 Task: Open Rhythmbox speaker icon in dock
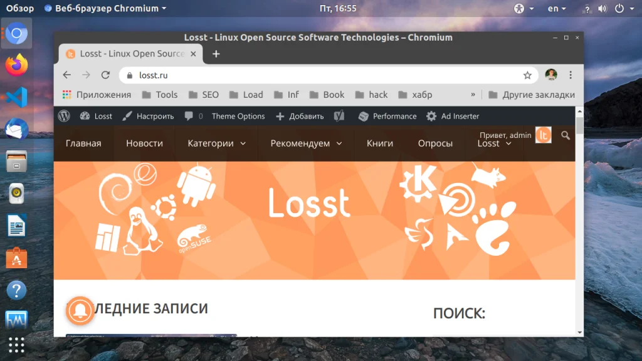16,194
